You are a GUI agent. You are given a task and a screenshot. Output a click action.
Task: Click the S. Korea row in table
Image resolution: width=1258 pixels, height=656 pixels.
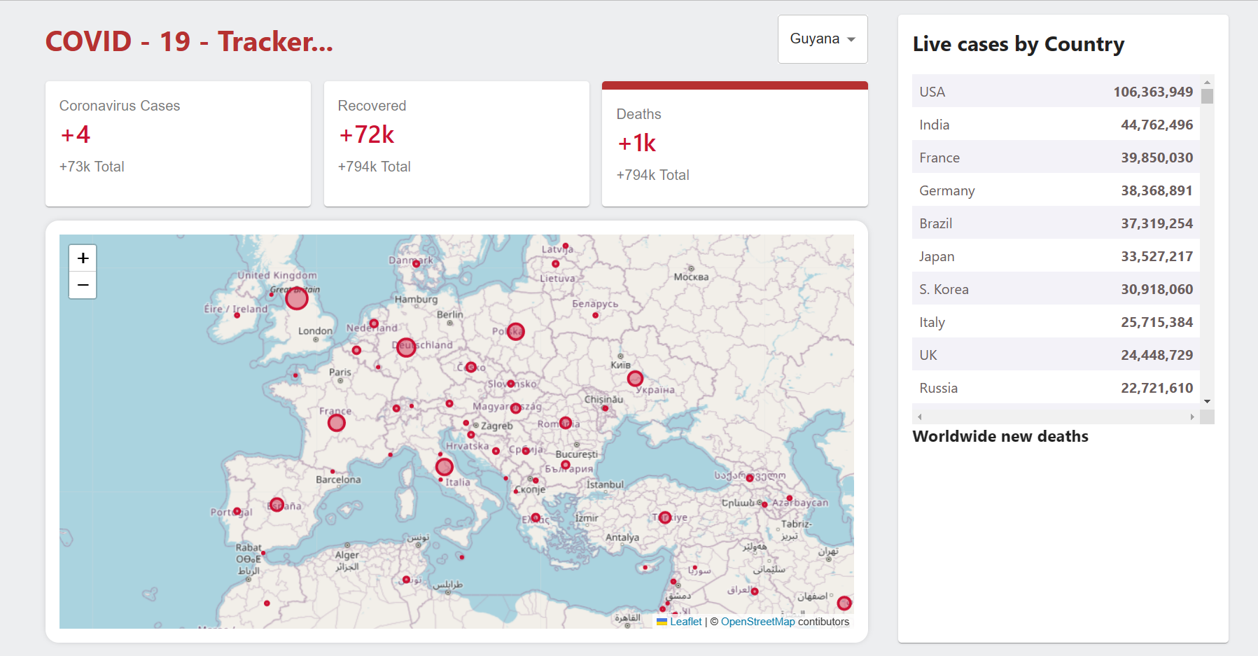[1056, 289]
